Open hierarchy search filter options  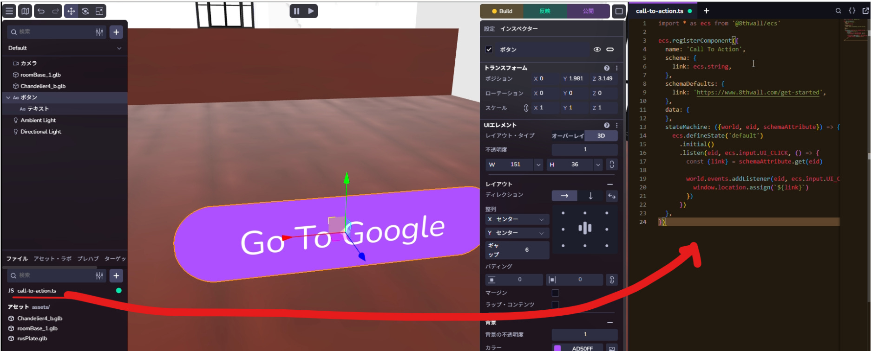[99, 32]
